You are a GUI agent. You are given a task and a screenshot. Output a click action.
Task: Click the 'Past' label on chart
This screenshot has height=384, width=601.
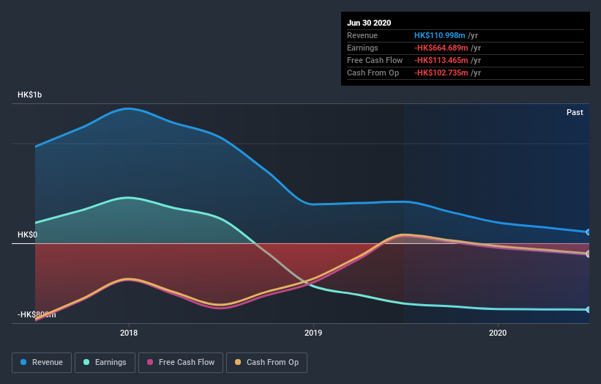click(575, 112)
